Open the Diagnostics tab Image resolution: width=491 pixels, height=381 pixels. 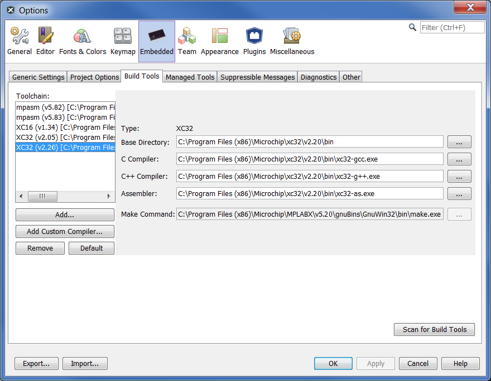point(319,77)
